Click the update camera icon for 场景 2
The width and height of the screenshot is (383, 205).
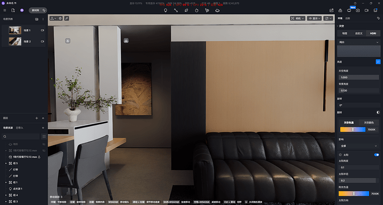click(x=43, y=42)
